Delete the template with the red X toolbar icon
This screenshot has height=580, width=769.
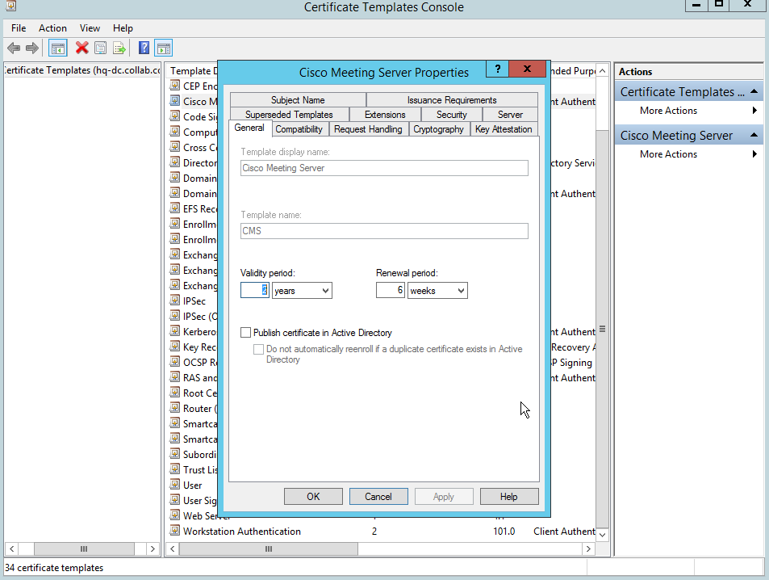pyautogui.click(x=81, y=48)
